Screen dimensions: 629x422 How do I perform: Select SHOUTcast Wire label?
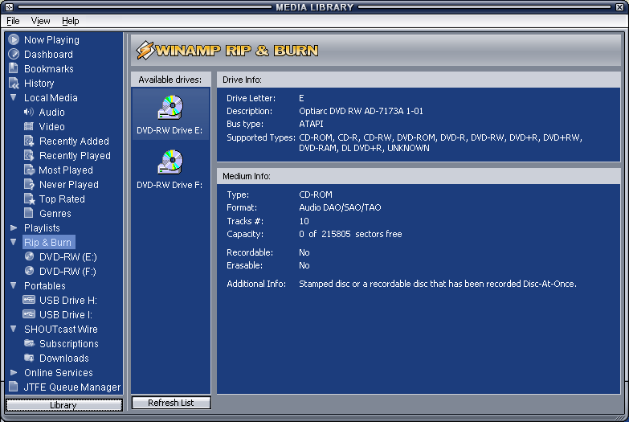(61, 329)
